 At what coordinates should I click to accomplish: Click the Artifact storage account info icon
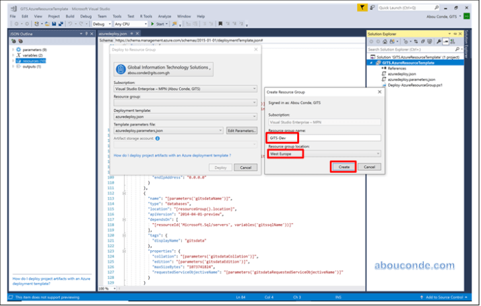(158, 138)
